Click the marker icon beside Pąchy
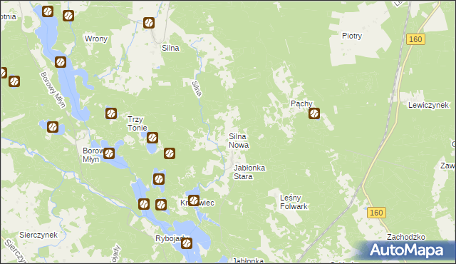The height and width of the screenshot is (264, 456). (x=314, y=113)
